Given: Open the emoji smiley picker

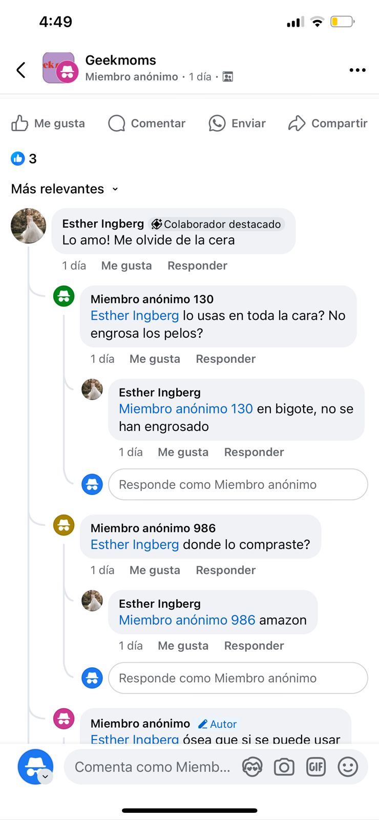Looking at the screenshot, I should pos(348,767).
